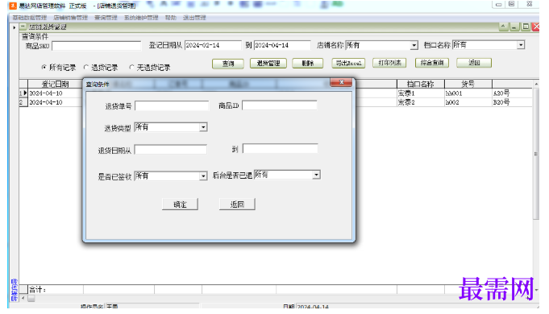Click the cell B20号
Image resolution: width=549 pixels, height=314 pixels.
pos(512,102)
